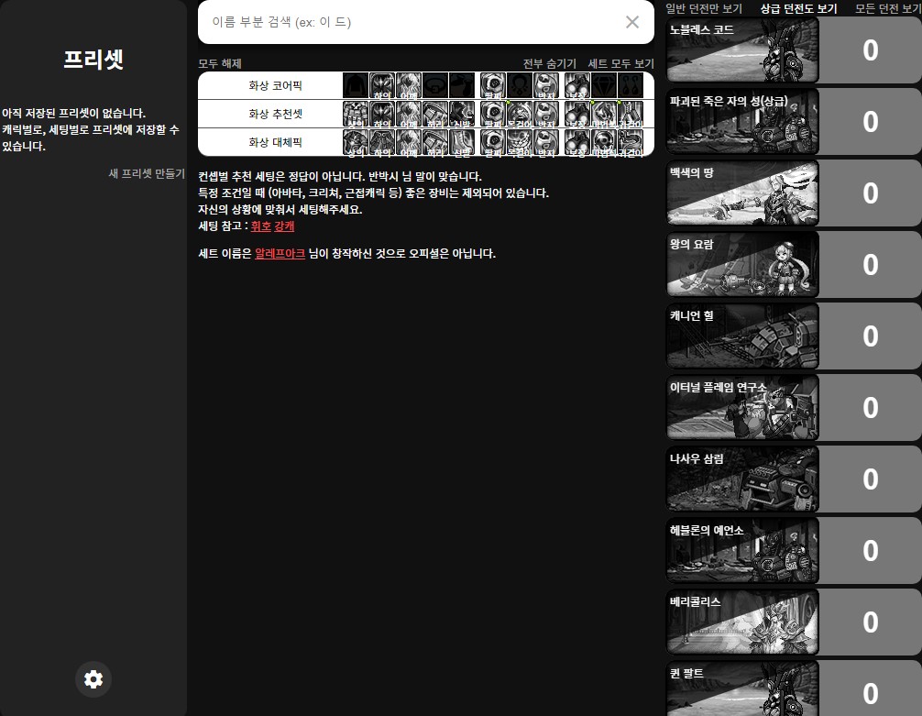
Task: Click 모두 해제 to deselect all
Action: pos(220,63)
